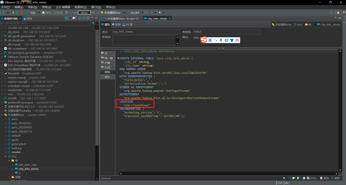346x185 pixels.
Task: Open 编辑(E) menu
Action: point(19,7)
